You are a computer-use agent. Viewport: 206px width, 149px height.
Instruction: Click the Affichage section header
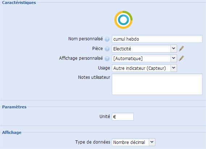coord(12,132)
